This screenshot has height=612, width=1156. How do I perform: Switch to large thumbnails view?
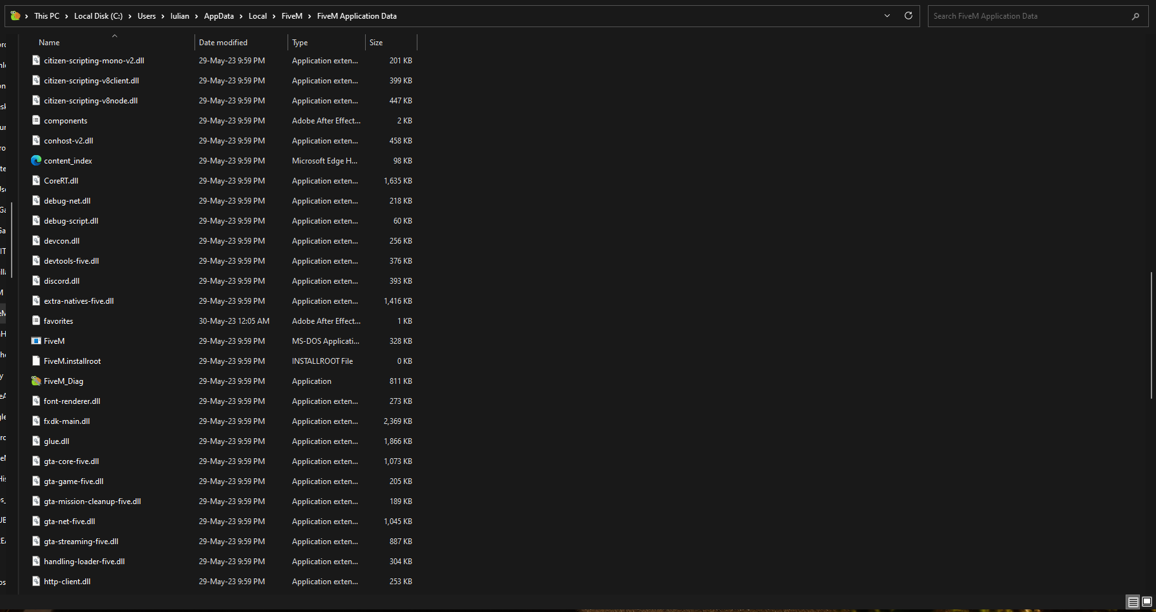[1147, 602]
